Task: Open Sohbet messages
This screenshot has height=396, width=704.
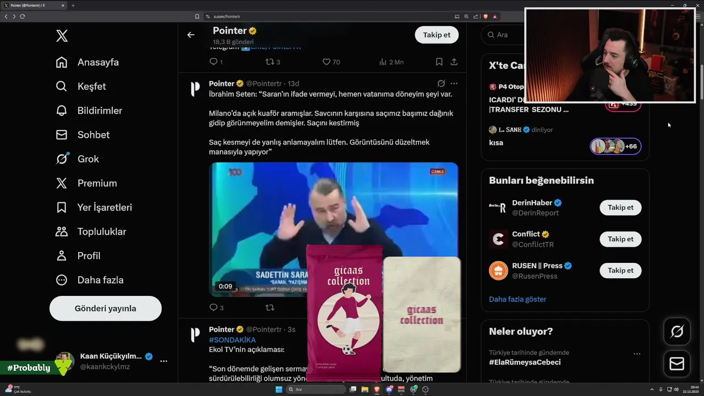Action: click(82, 135)
